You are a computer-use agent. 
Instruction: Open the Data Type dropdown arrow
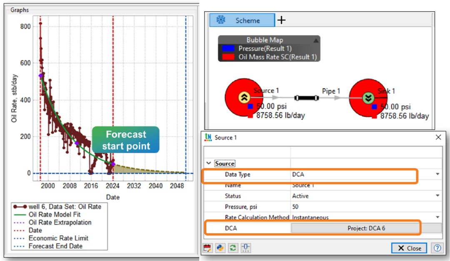[437, 175]
